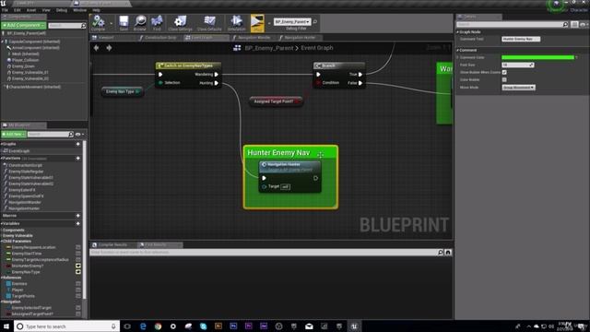Start Simulation from the toolbar
This screenshot has height=332, width=590.
point(236,22)
